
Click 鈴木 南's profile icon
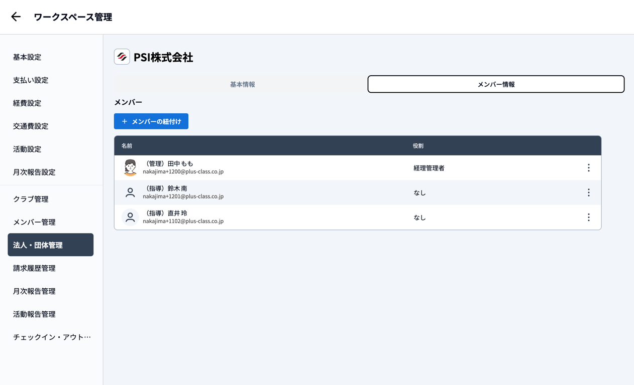(130, 192)
